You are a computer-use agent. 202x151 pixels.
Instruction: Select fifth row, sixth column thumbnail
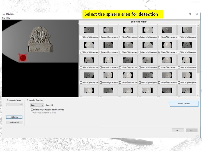(187, 90)
